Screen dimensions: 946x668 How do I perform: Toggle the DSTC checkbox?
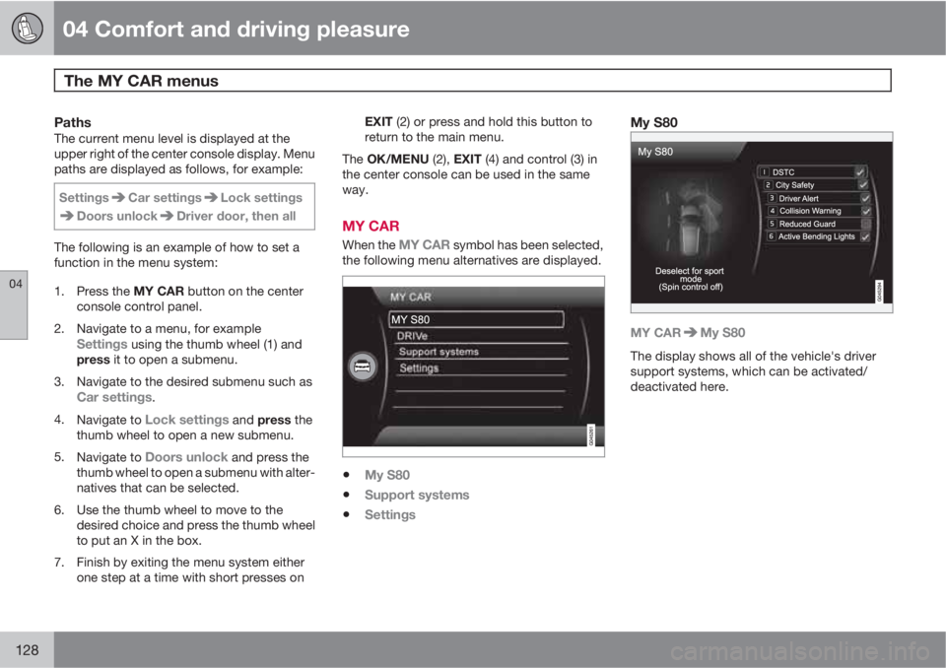click(x=860, y=172)
